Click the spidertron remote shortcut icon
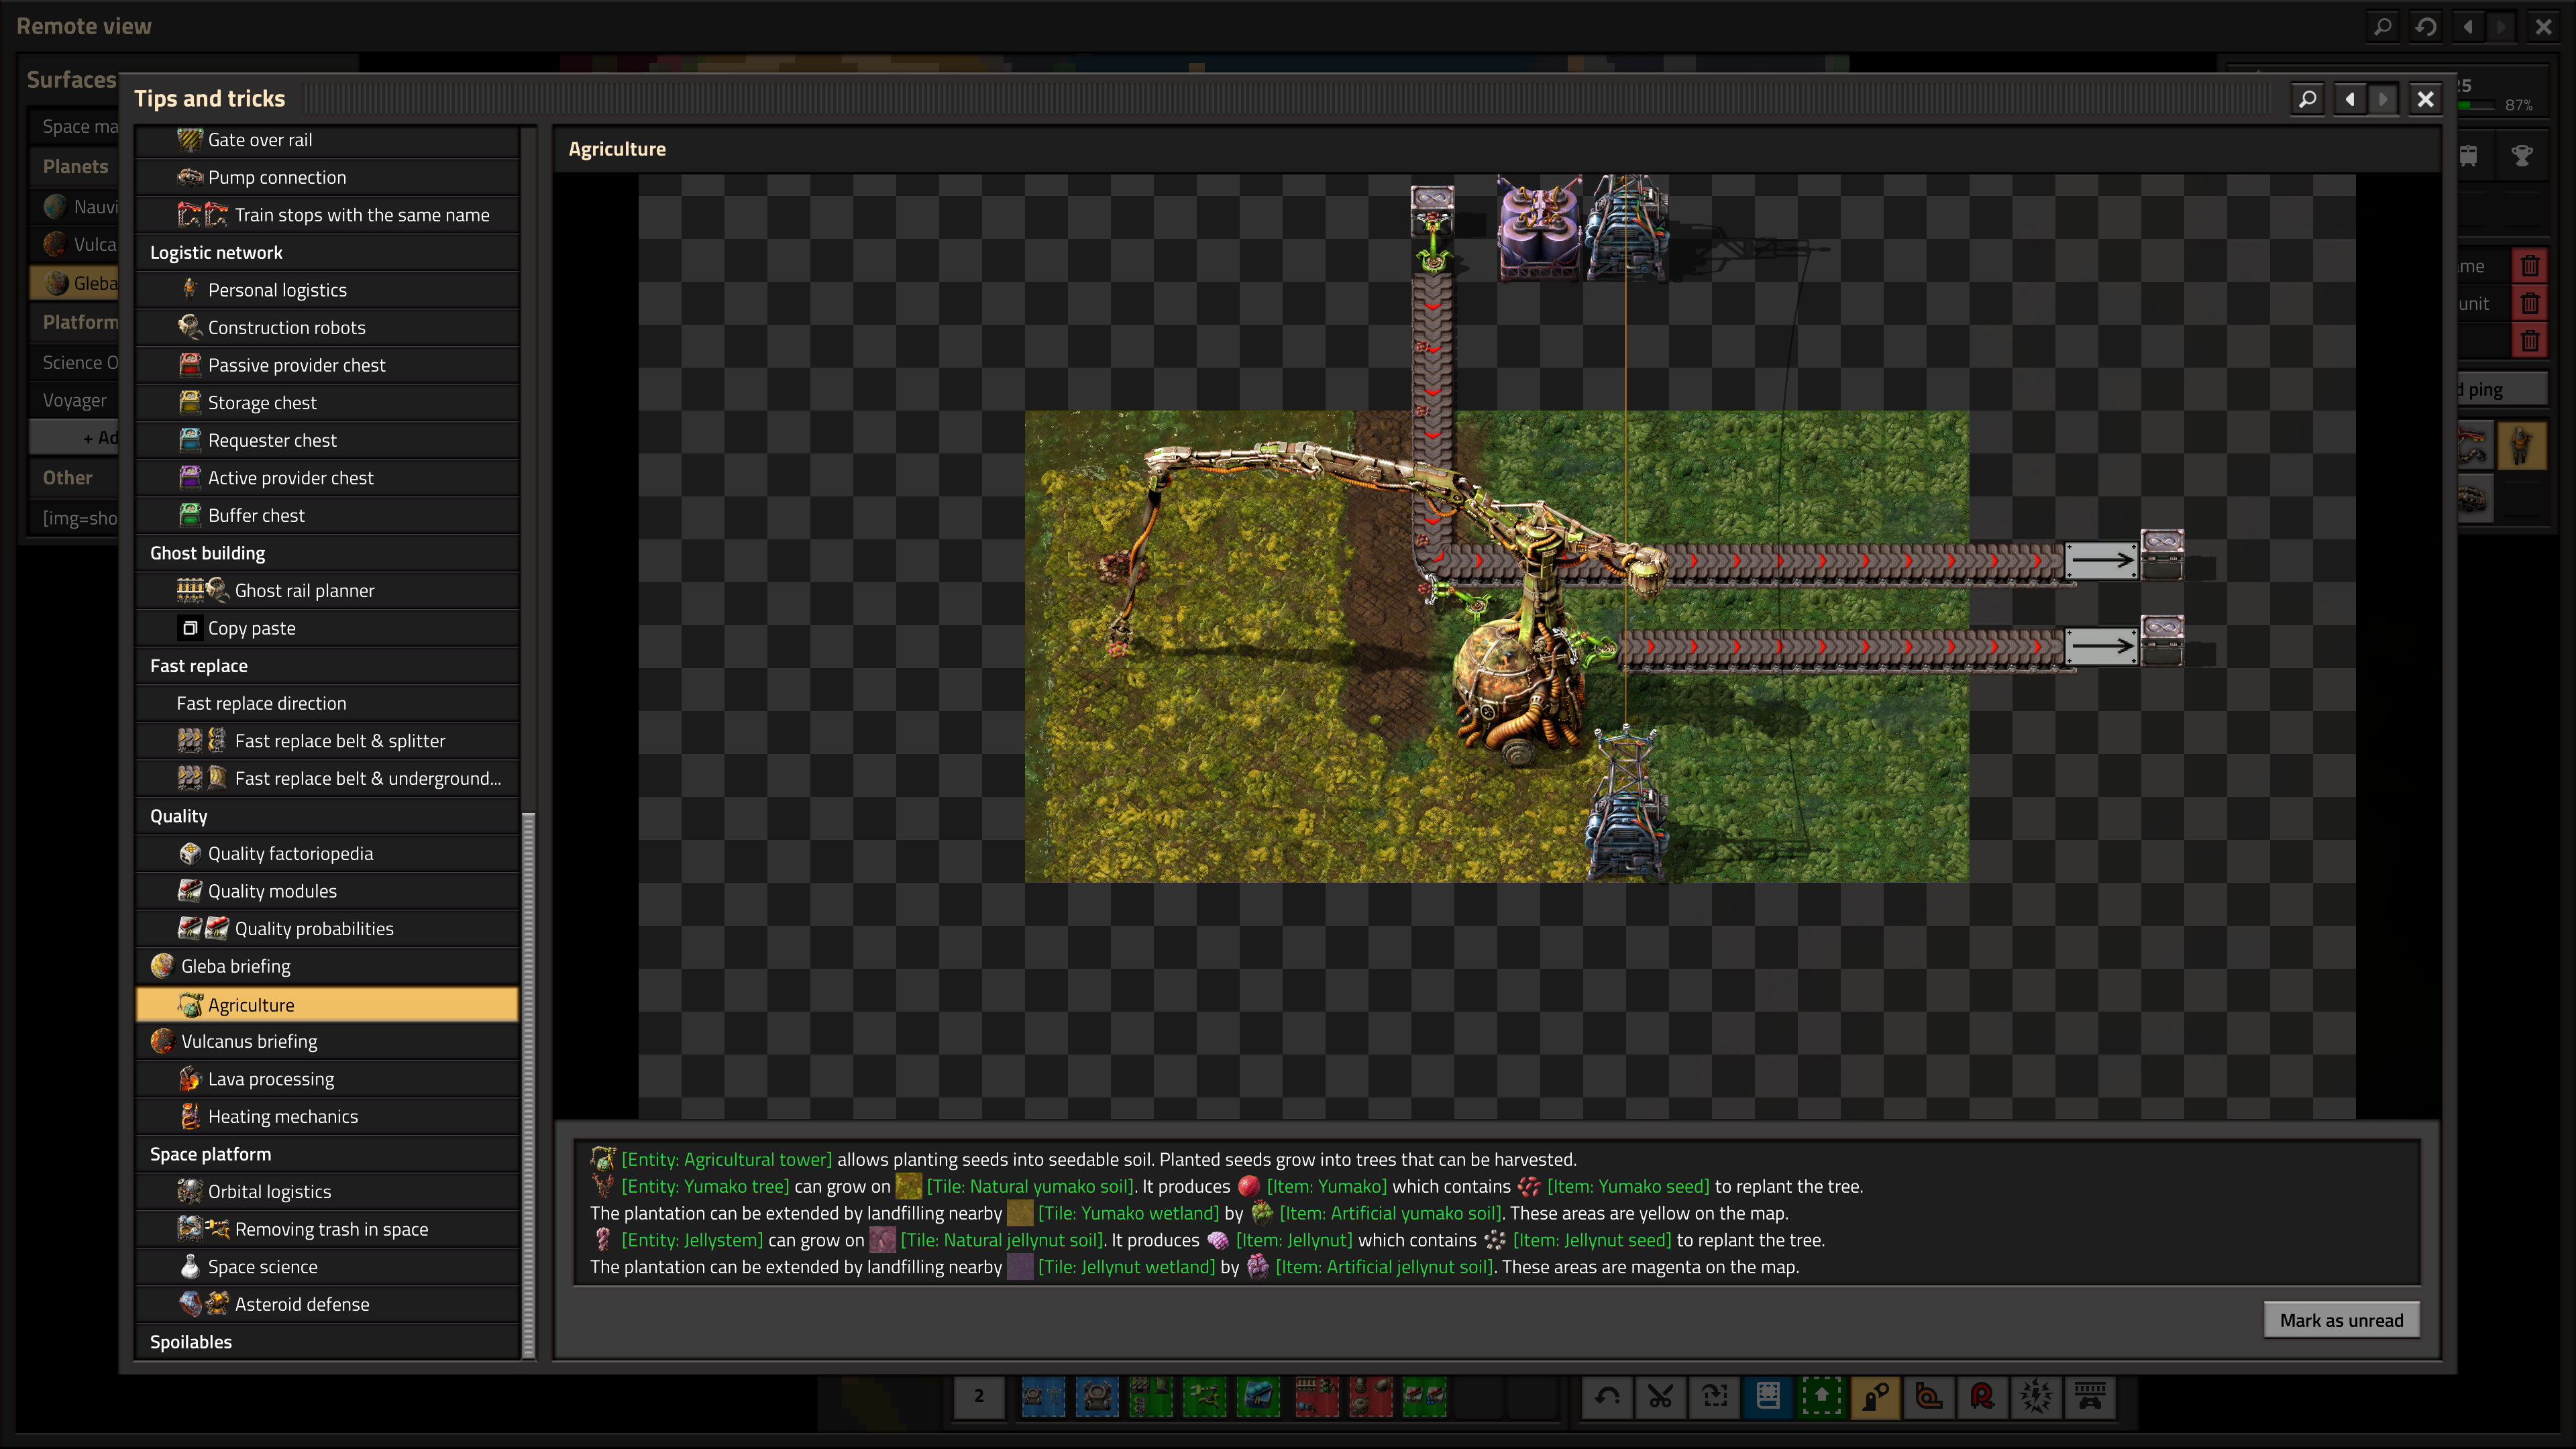The height and width of the screenshot is (1449, 2576). coord(2090,1396)
